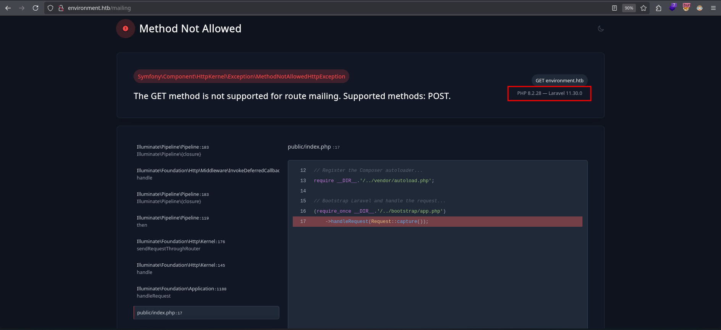
Task: Select the Method Not Allowed heading
Action: (x=190, y=29)
